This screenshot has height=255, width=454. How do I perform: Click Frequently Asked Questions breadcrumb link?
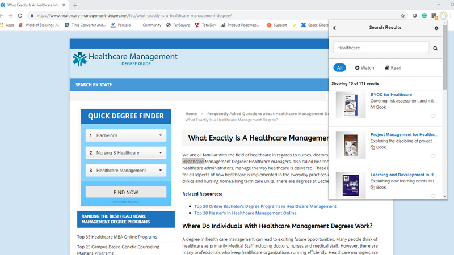(268, 114)
